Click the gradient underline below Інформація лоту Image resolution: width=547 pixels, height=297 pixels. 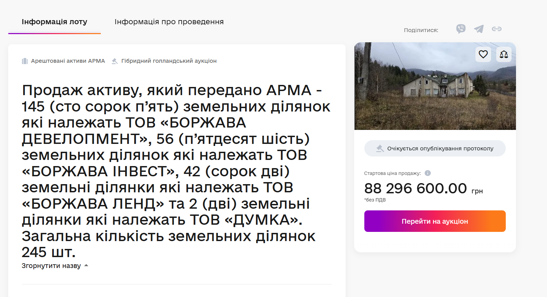pyautogui.click(x=54, y=33)
